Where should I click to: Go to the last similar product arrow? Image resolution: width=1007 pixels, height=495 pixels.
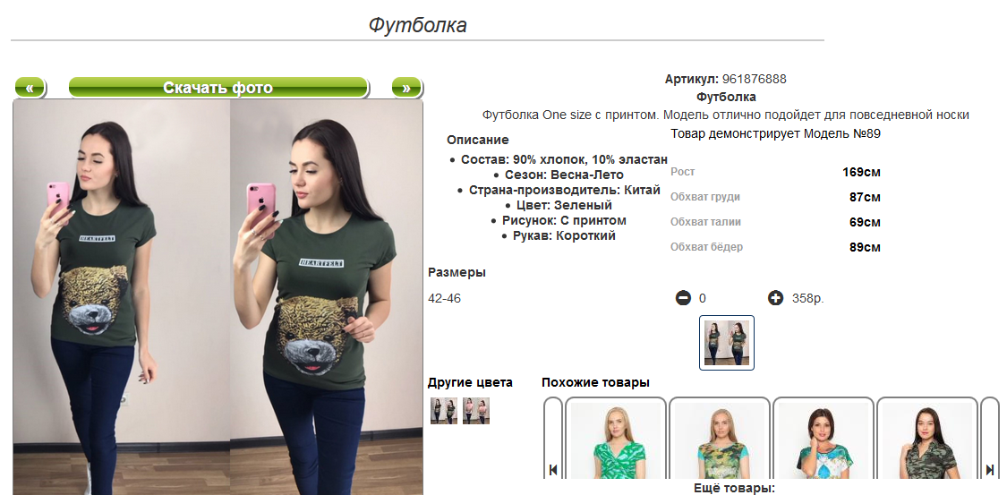tap(990, 470)
